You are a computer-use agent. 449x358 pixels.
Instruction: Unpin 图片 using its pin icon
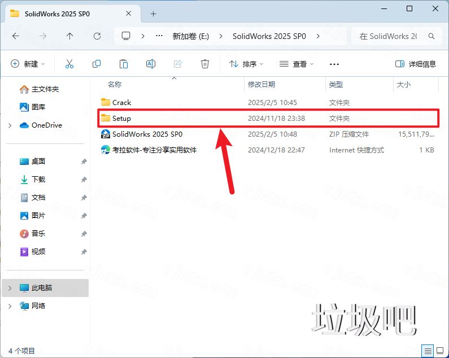point(84,216)
